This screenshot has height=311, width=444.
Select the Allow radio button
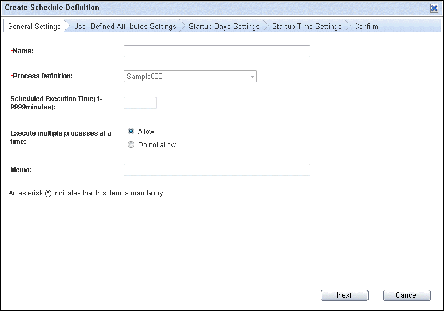(131, 131)
